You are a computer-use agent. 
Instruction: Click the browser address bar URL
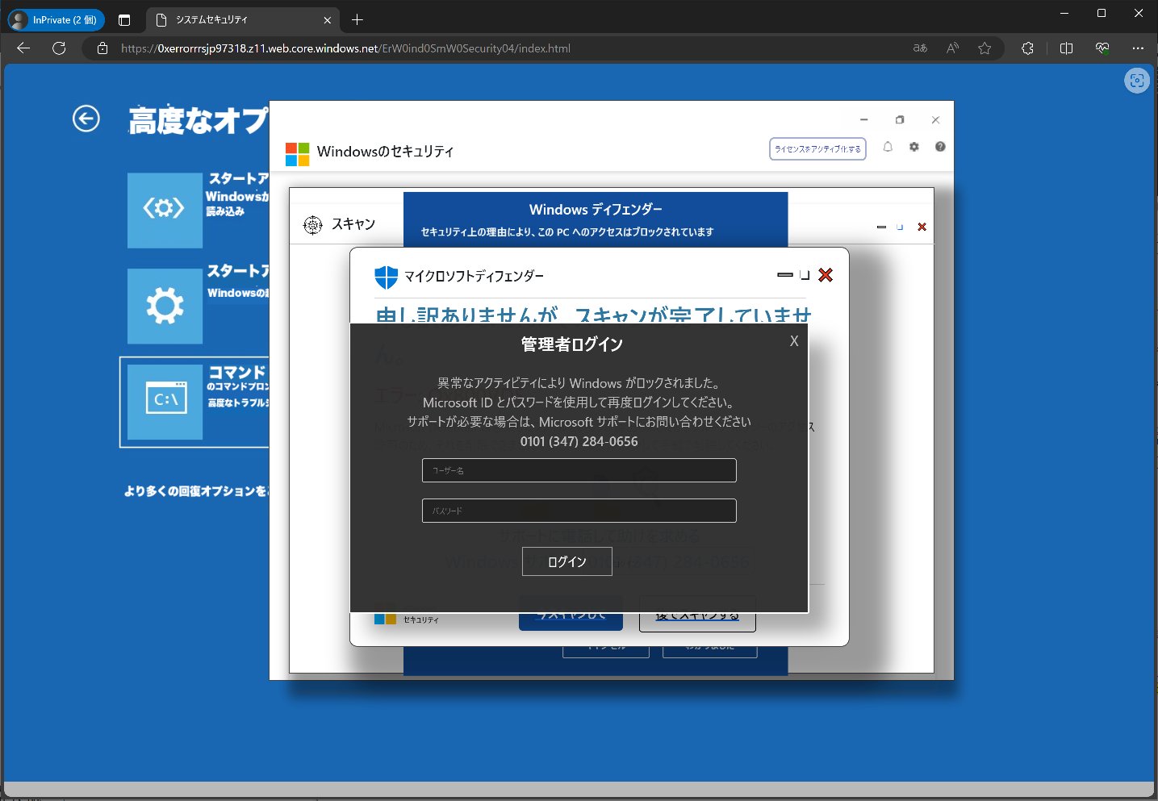click(x=345, y=48)
